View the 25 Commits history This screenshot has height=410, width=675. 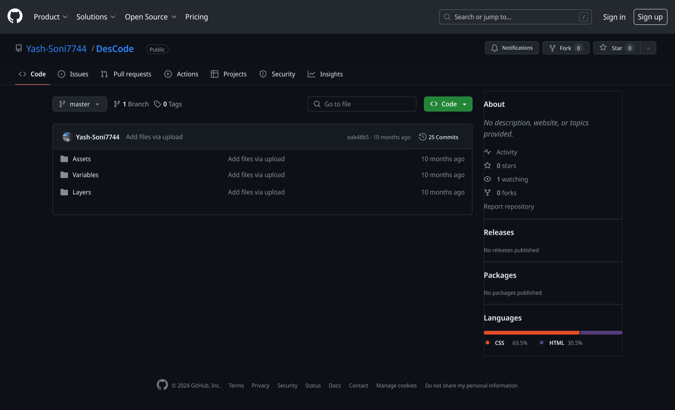pyautogui.click(x=439, y=137)
